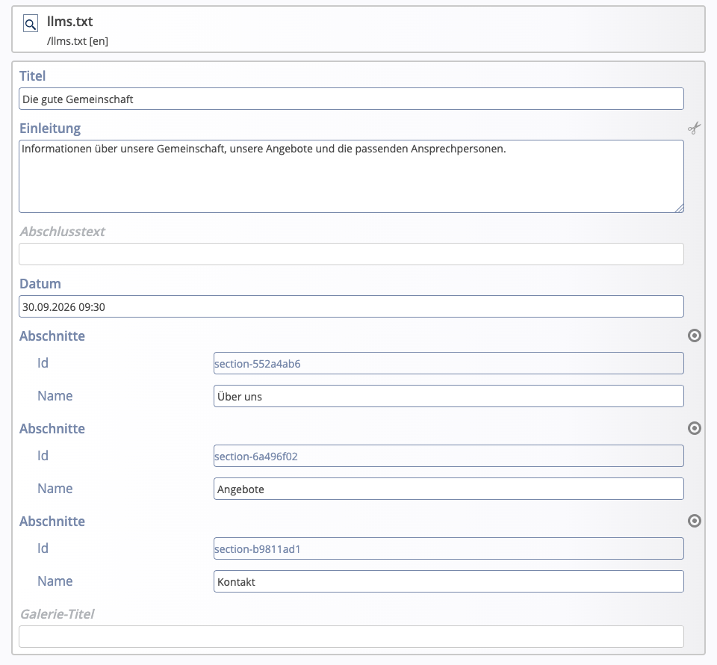The width and height of the screenshot is (717, 665).
Task: Click the Name field containing Kontakt
Action: tap(449, 581)
